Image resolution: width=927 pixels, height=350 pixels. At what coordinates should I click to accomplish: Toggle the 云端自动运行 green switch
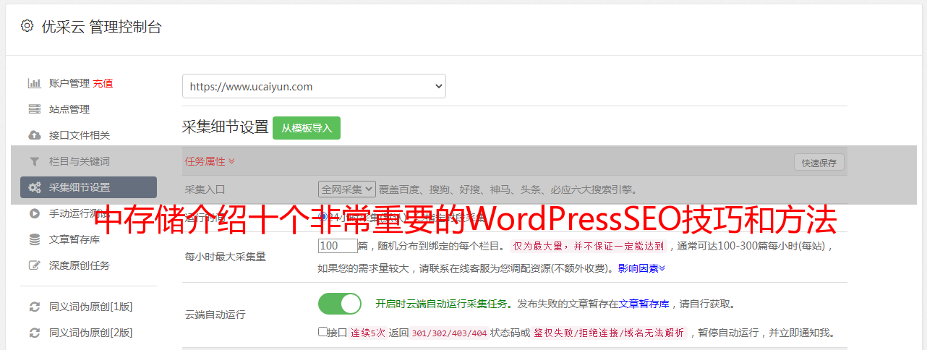(340, 304)
